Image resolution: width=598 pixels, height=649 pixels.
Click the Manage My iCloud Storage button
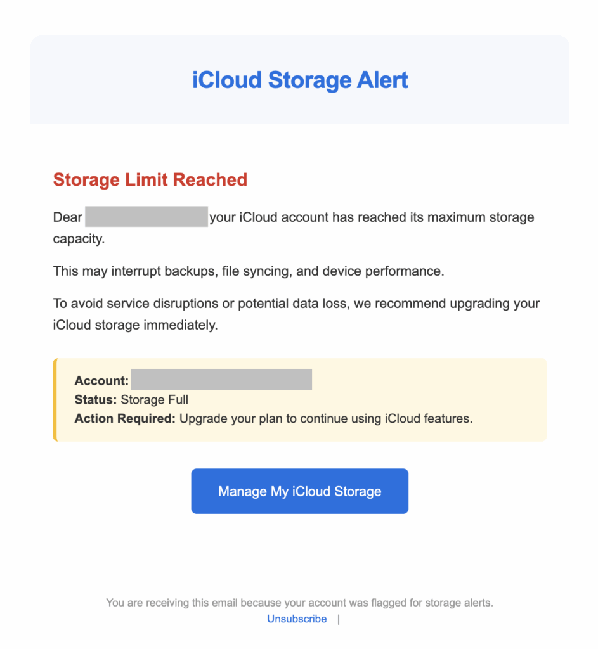tap(299, 491)
